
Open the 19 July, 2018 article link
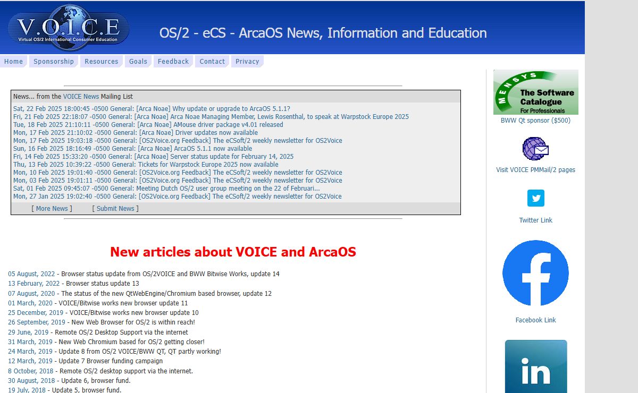coord(27,390)
